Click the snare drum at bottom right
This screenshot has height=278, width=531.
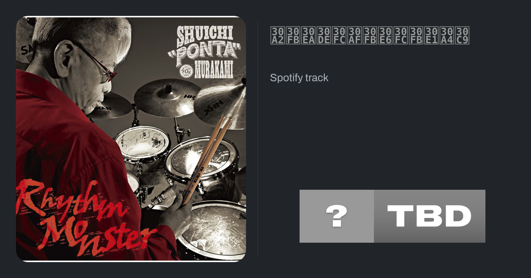coord(212,230)
